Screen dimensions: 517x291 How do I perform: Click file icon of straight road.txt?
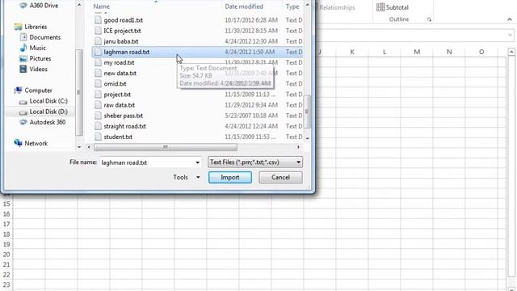pyautogui.click(x=98, y=126)
